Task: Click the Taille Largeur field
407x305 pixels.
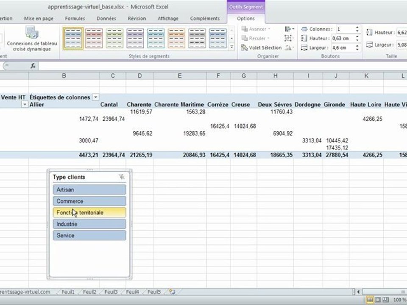Action: click(401, 45)
